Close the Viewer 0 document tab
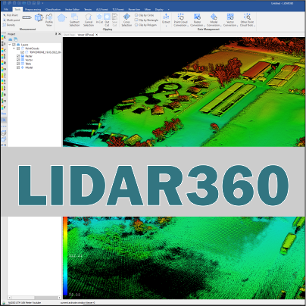 tap(97, 35)
